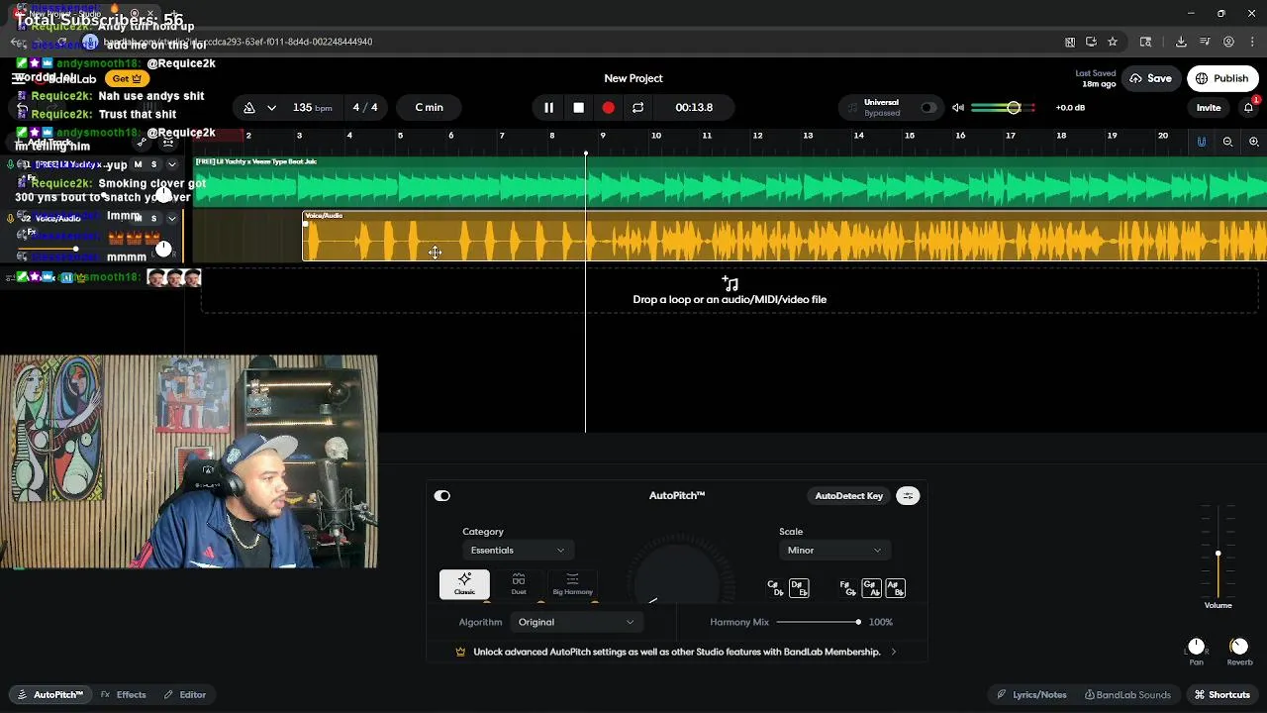Solo the Voice/Audio track

[x=153, y=218]
